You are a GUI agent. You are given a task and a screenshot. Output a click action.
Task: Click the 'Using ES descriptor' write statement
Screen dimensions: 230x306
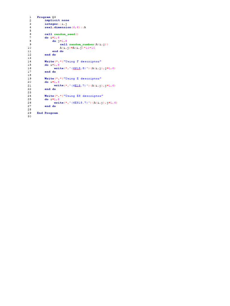click(74, 96)
